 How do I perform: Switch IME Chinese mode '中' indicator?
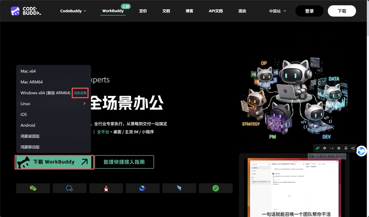click(325, 148)
